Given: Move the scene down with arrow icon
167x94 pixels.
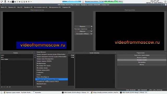Looking at the screenshot, I should click(10, 87).
